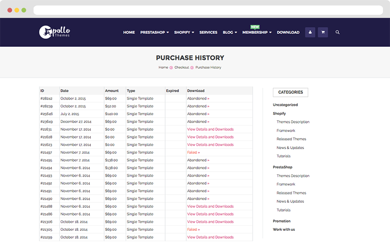Click the Apollo Themes logo
Viewport: 390px width, 251px height.
[x=55, y=32]
